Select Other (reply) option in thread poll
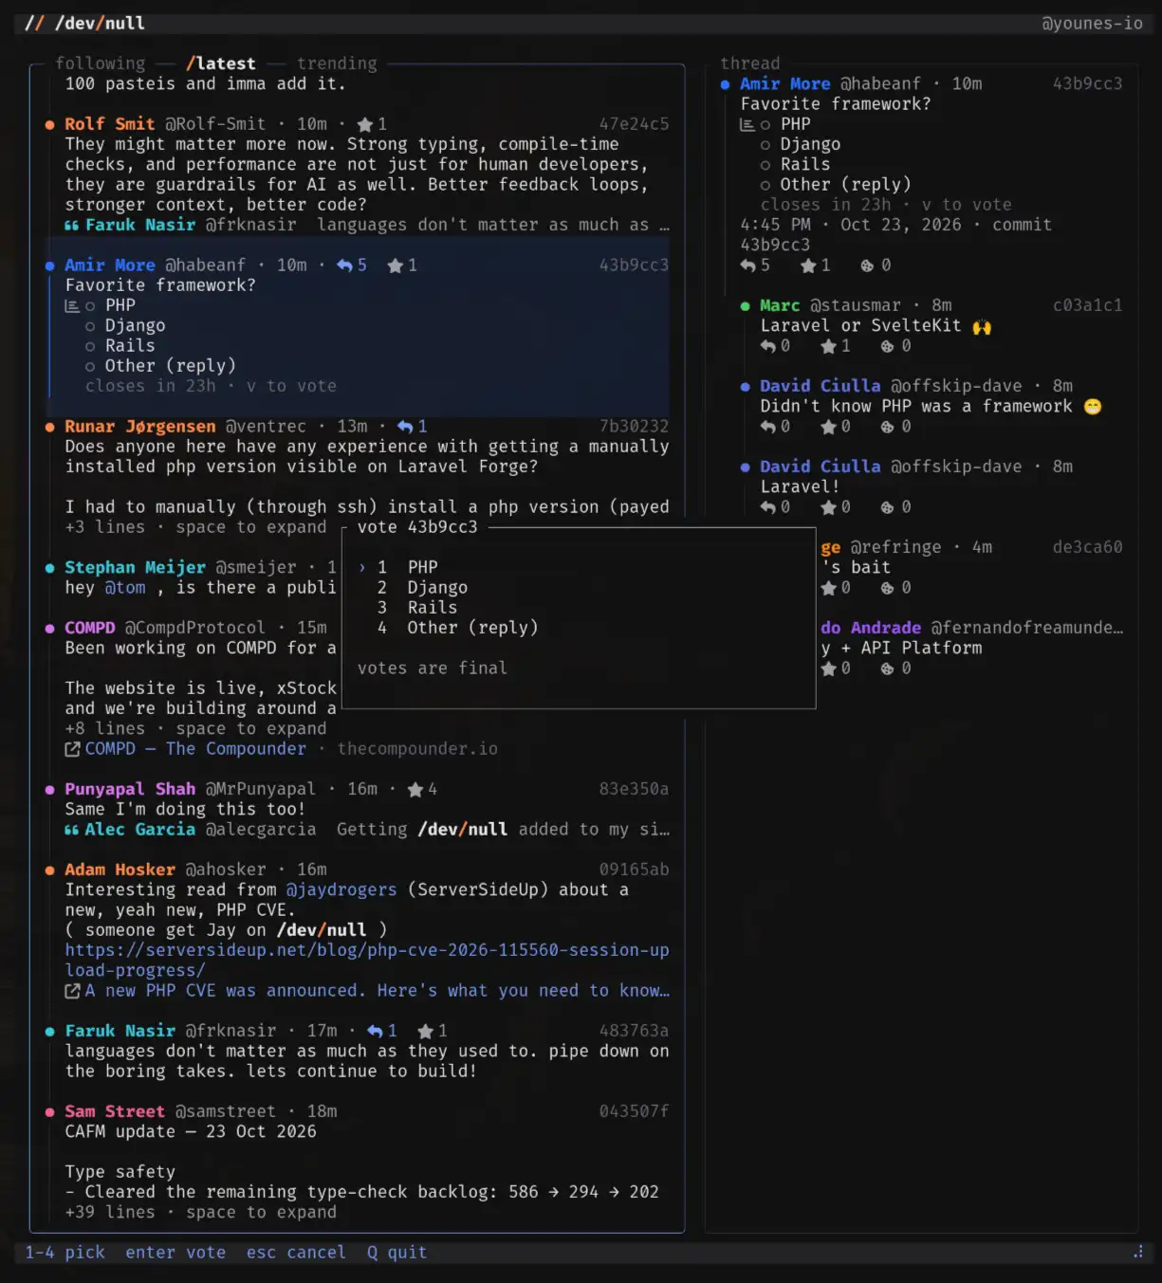 coord(765,185)
